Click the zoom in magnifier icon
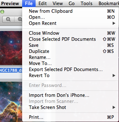Viewport: 119px width, 122px height. coord(20,19)
